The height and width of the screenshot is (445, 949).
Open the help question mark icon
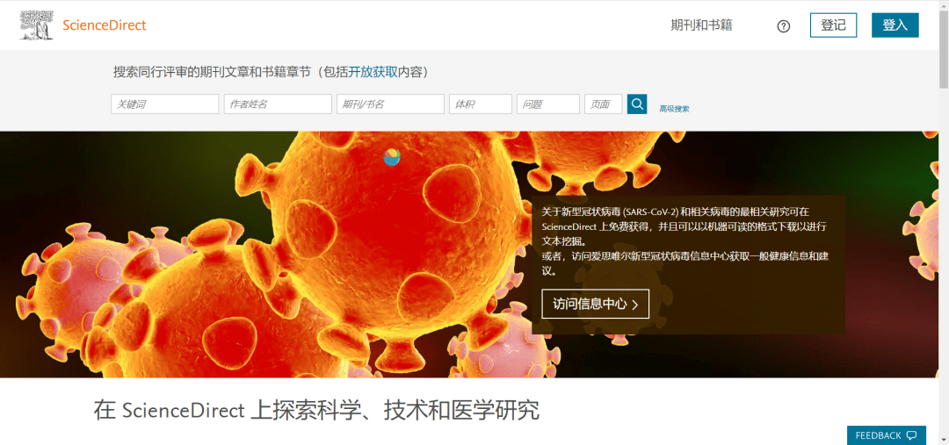[x=783, y=26]
